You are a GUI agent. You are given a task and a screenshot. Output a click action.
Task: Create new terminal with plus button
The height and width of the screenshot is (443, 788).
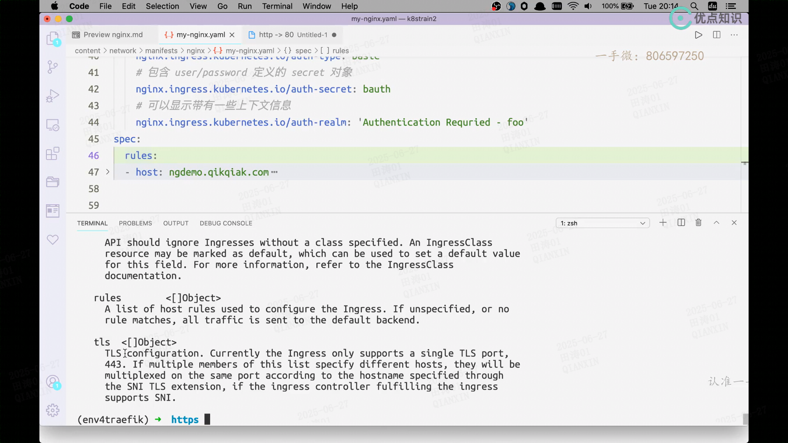[663, 223]
